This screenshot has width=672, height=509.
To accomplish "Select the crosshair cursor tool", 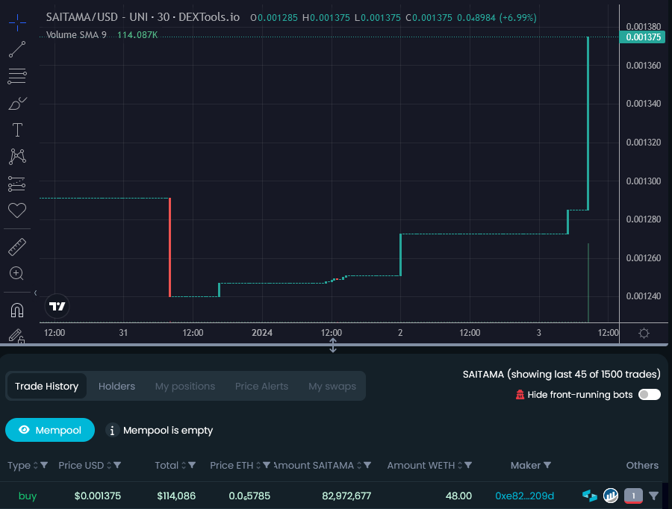I will click(17, 22).
